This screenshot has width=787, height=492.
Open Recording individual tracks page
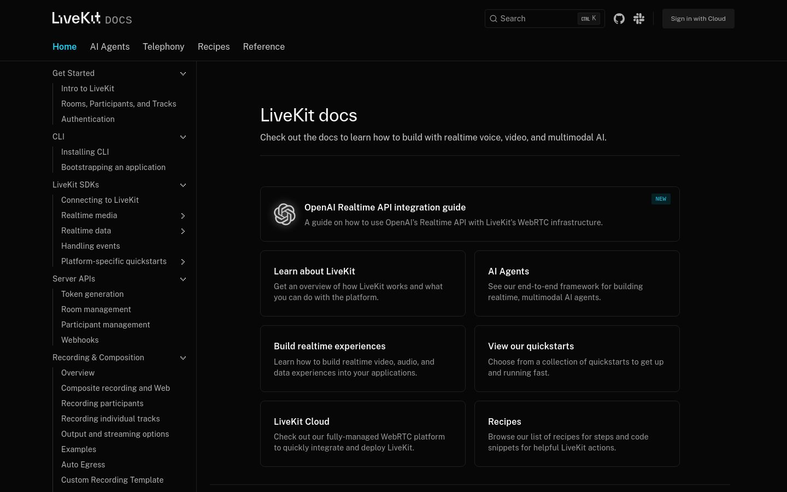pos(110,419)
